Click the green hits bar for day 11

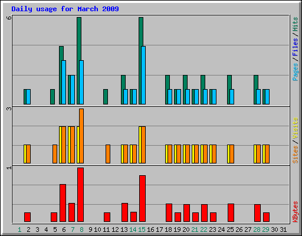point(106,97)
